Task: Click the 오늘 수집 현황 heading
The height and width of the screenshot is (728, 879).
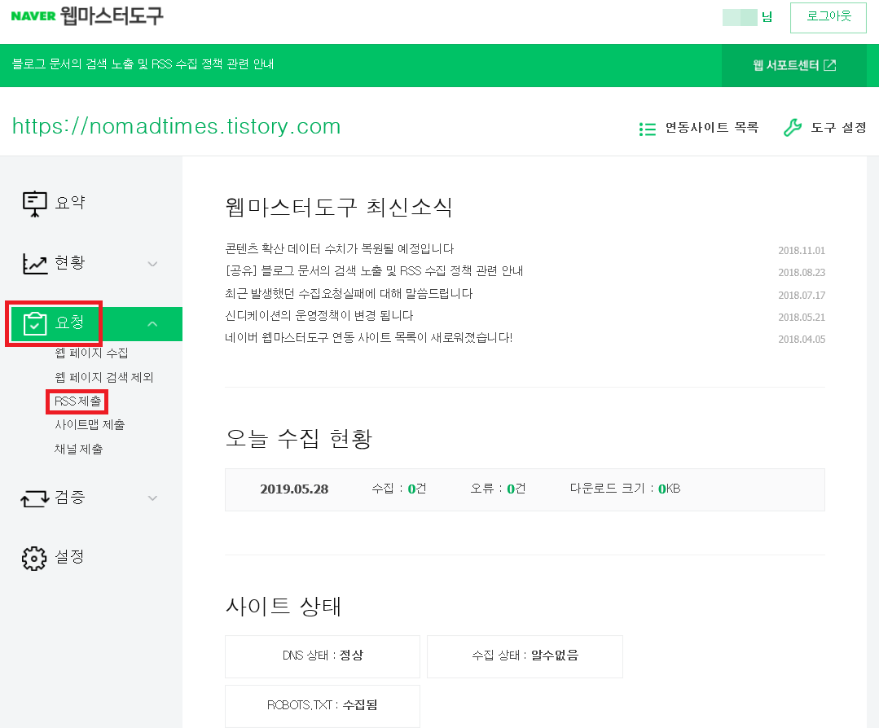Action: point(298,438)
